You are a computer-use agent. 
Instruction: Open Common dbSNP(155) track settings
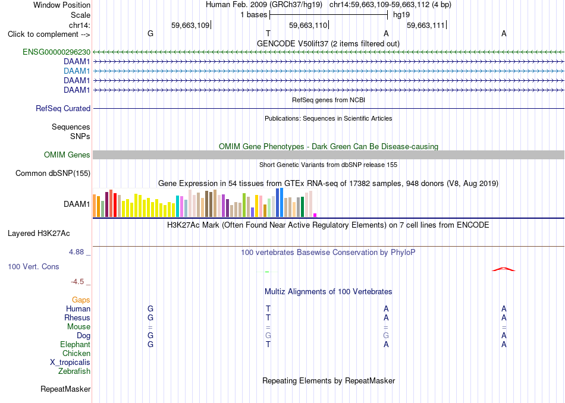click(53, 173)
